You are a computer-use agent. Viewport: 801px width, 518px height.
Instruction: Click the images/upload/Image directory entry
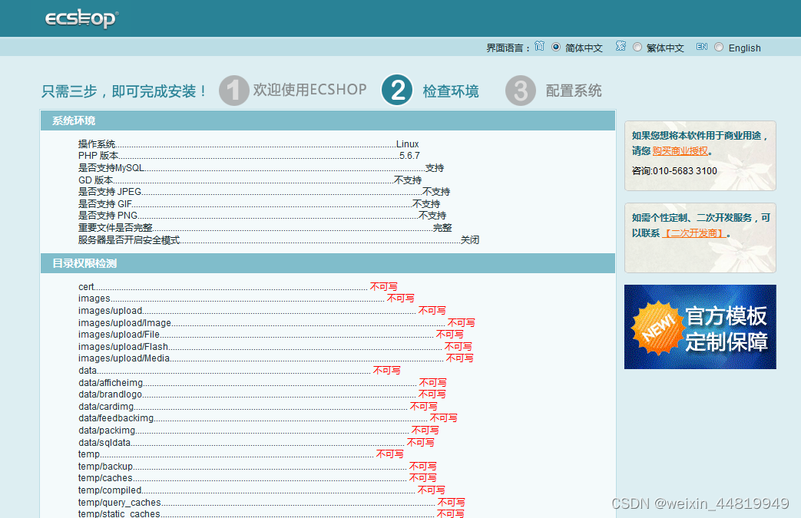click(276, 323)
